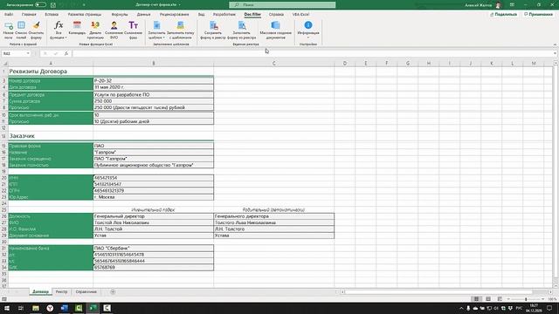Screen dimensions: 559x314
Task: Open the Информация dropdown in ribbon
Action: click(x=308, y=30)
